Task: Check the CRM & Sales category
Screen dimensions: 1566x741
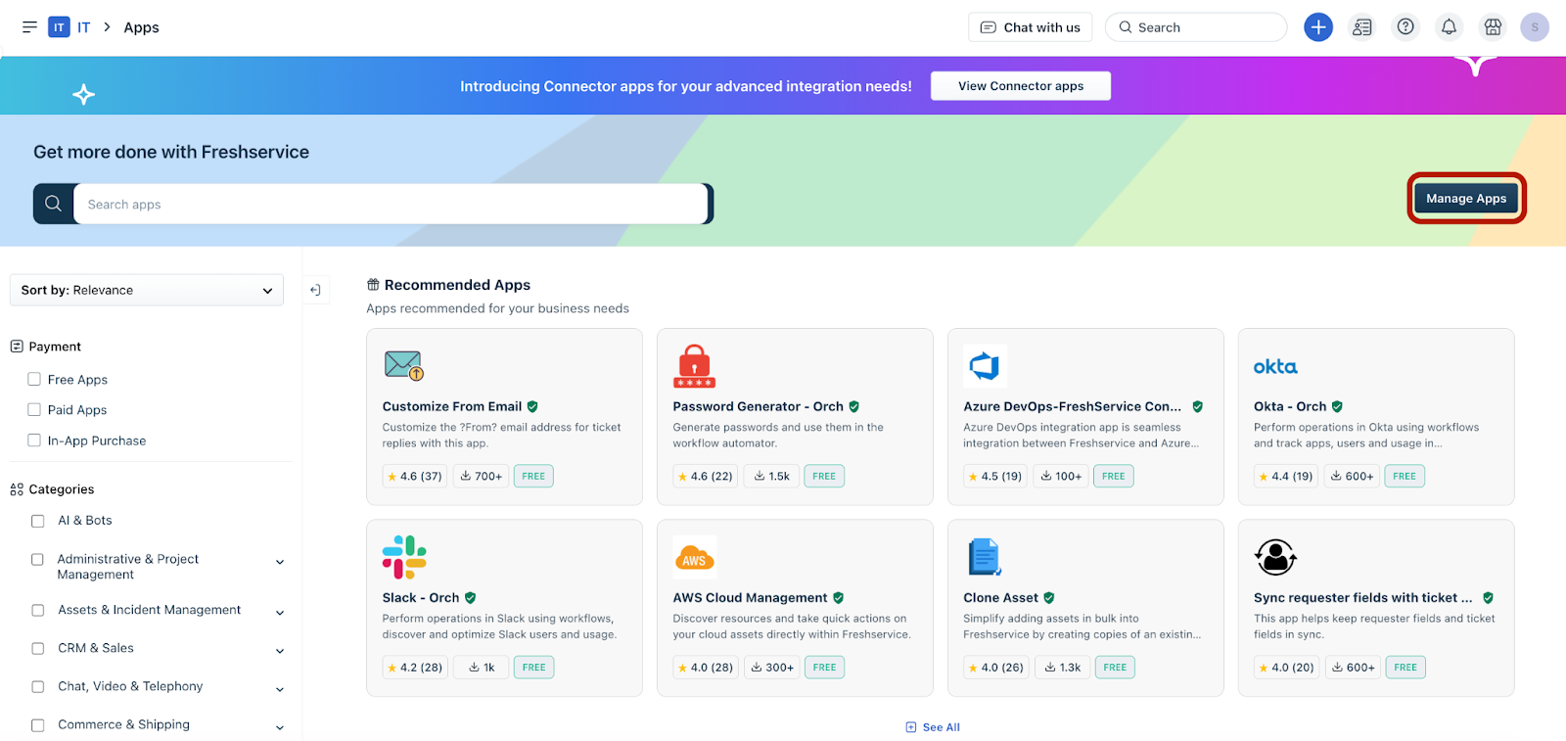Action: coord(38,648)
